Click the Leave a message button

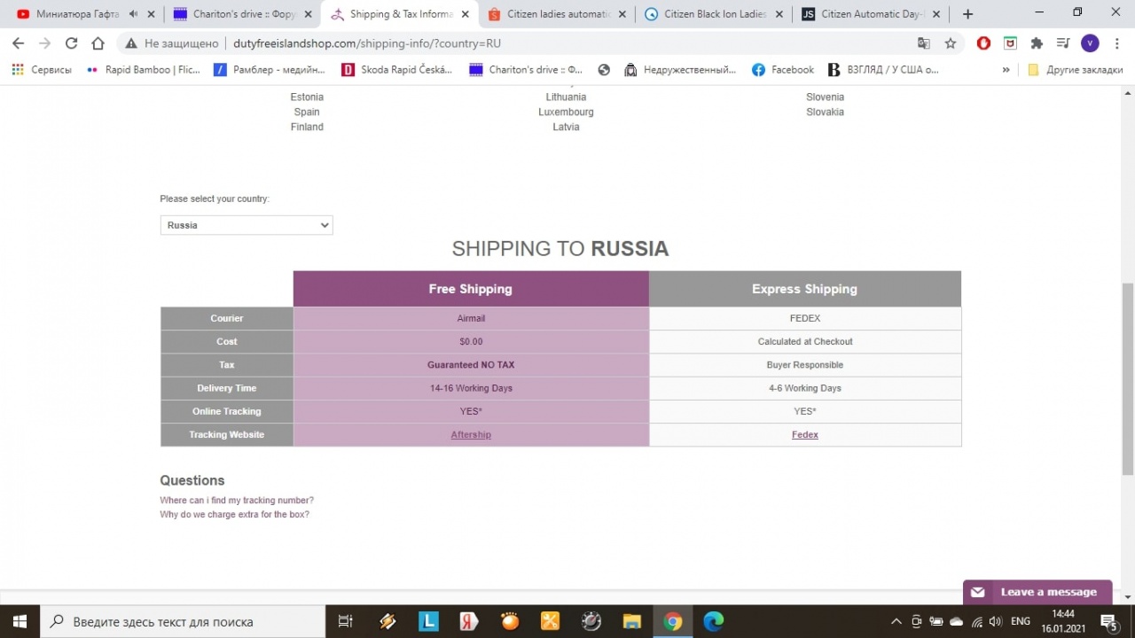point(1037,592)
